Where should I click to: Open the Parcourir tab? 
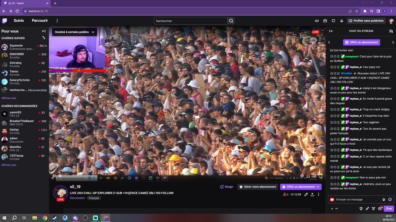(x=40, y=20)
